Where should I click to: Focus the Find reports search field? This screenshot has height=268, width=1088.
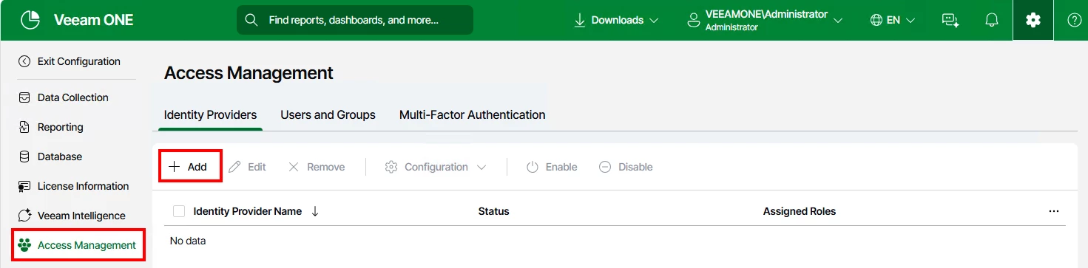(354, 20)
